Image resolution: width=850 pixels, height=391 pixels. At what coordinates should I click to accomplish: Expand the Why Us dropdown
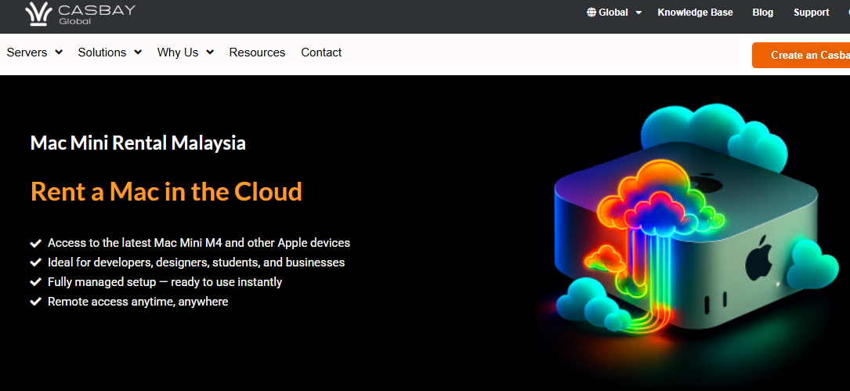click(185, 52)
